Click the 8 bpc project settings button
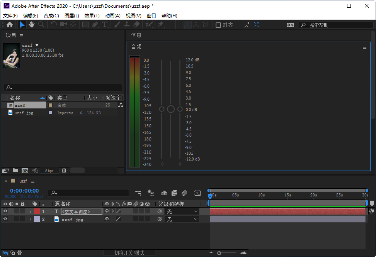The image size is (376, 257). point(49,170)
